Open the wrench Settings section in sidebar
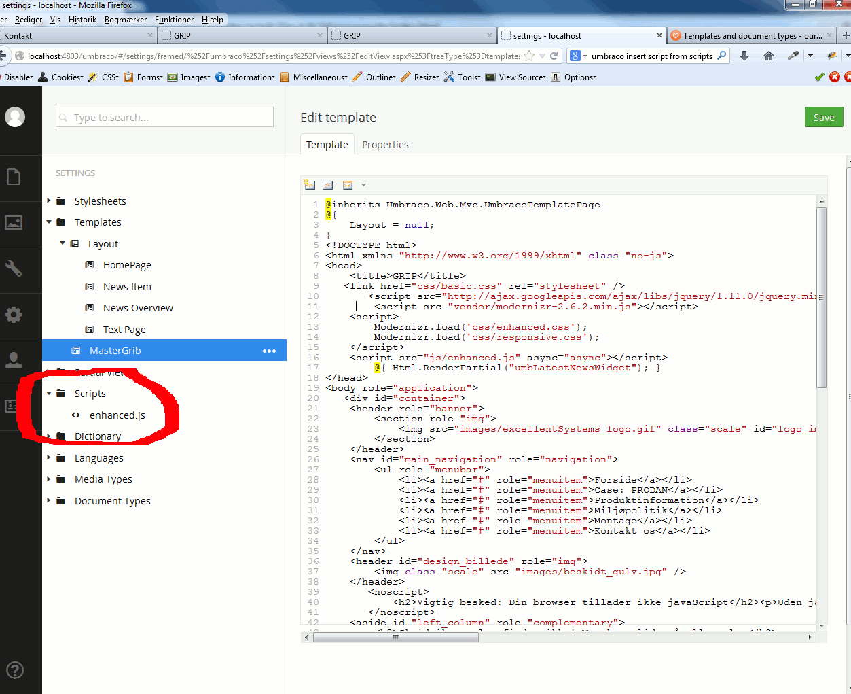851x694 pixels. (14, 268)
